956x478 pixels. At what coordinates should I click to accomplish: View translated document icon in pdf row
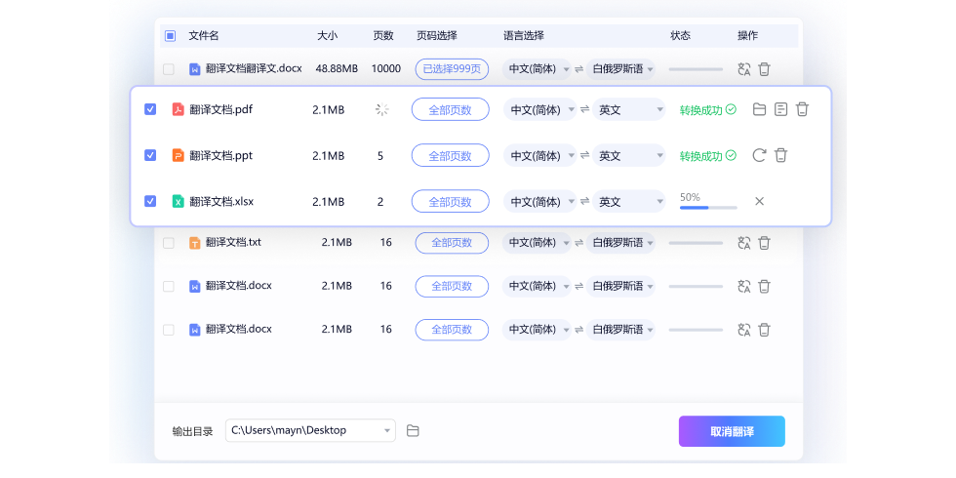coord(780,110)
